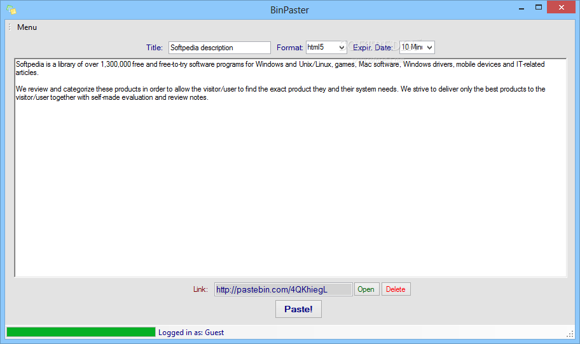Click the 'Expir. Date:' label
This screenshot has height=344, width=580.
pos(373,48)
